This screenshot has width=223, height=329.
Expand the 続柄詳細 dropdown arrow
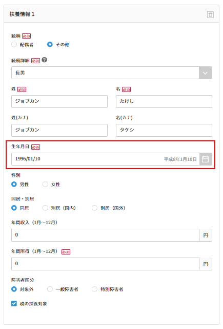point(206,73)
